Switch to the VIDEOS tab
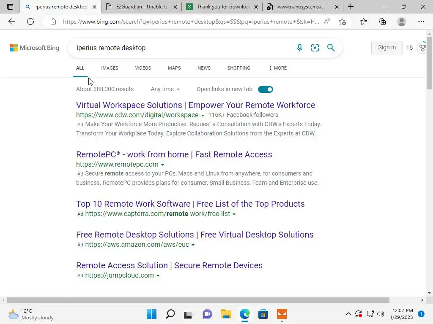This screenshot has width=433, height=324. 143,68
